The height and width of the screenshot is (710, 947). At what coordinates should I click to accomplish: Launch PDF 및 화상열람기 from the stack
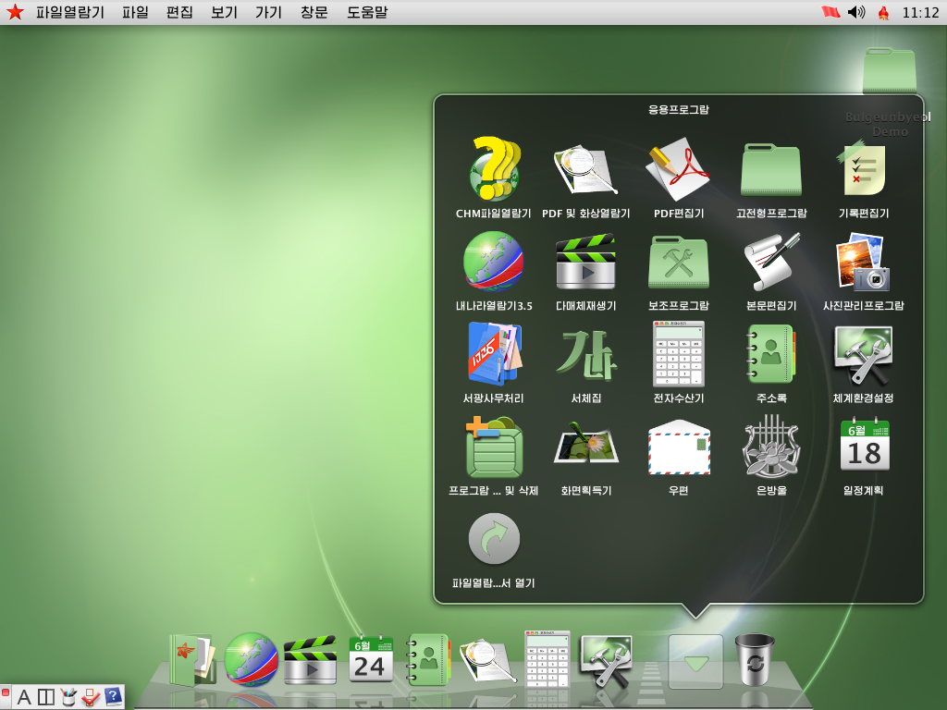click(585, 170)
